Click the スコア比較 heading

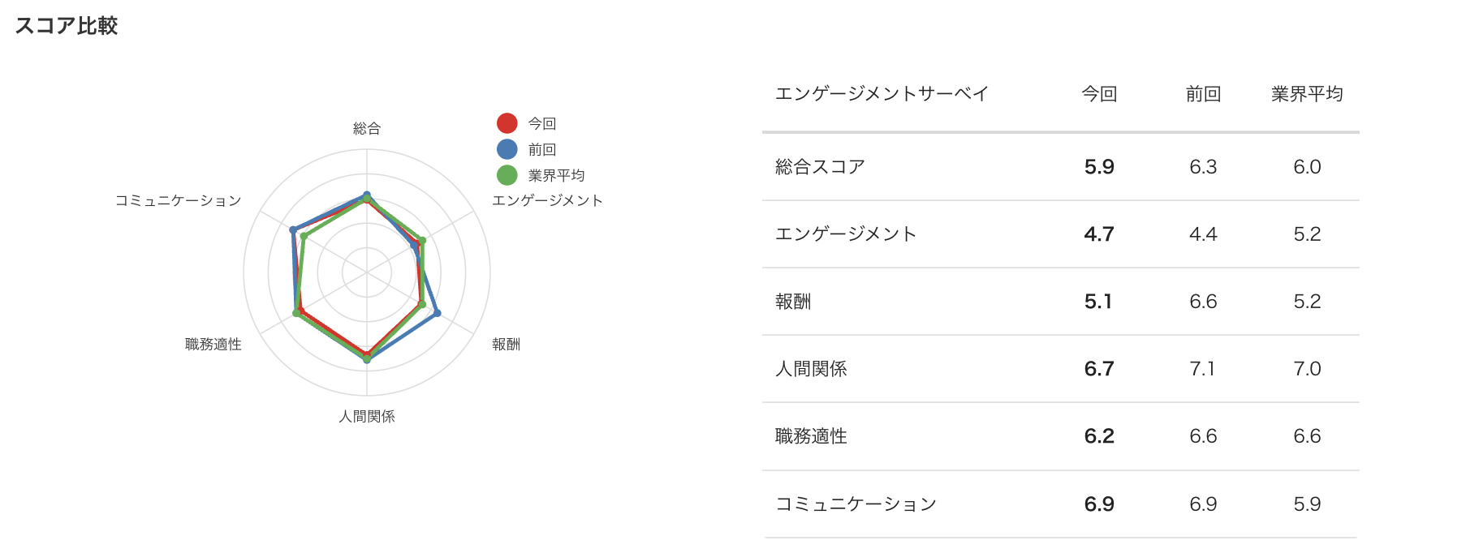coord(67,26)
